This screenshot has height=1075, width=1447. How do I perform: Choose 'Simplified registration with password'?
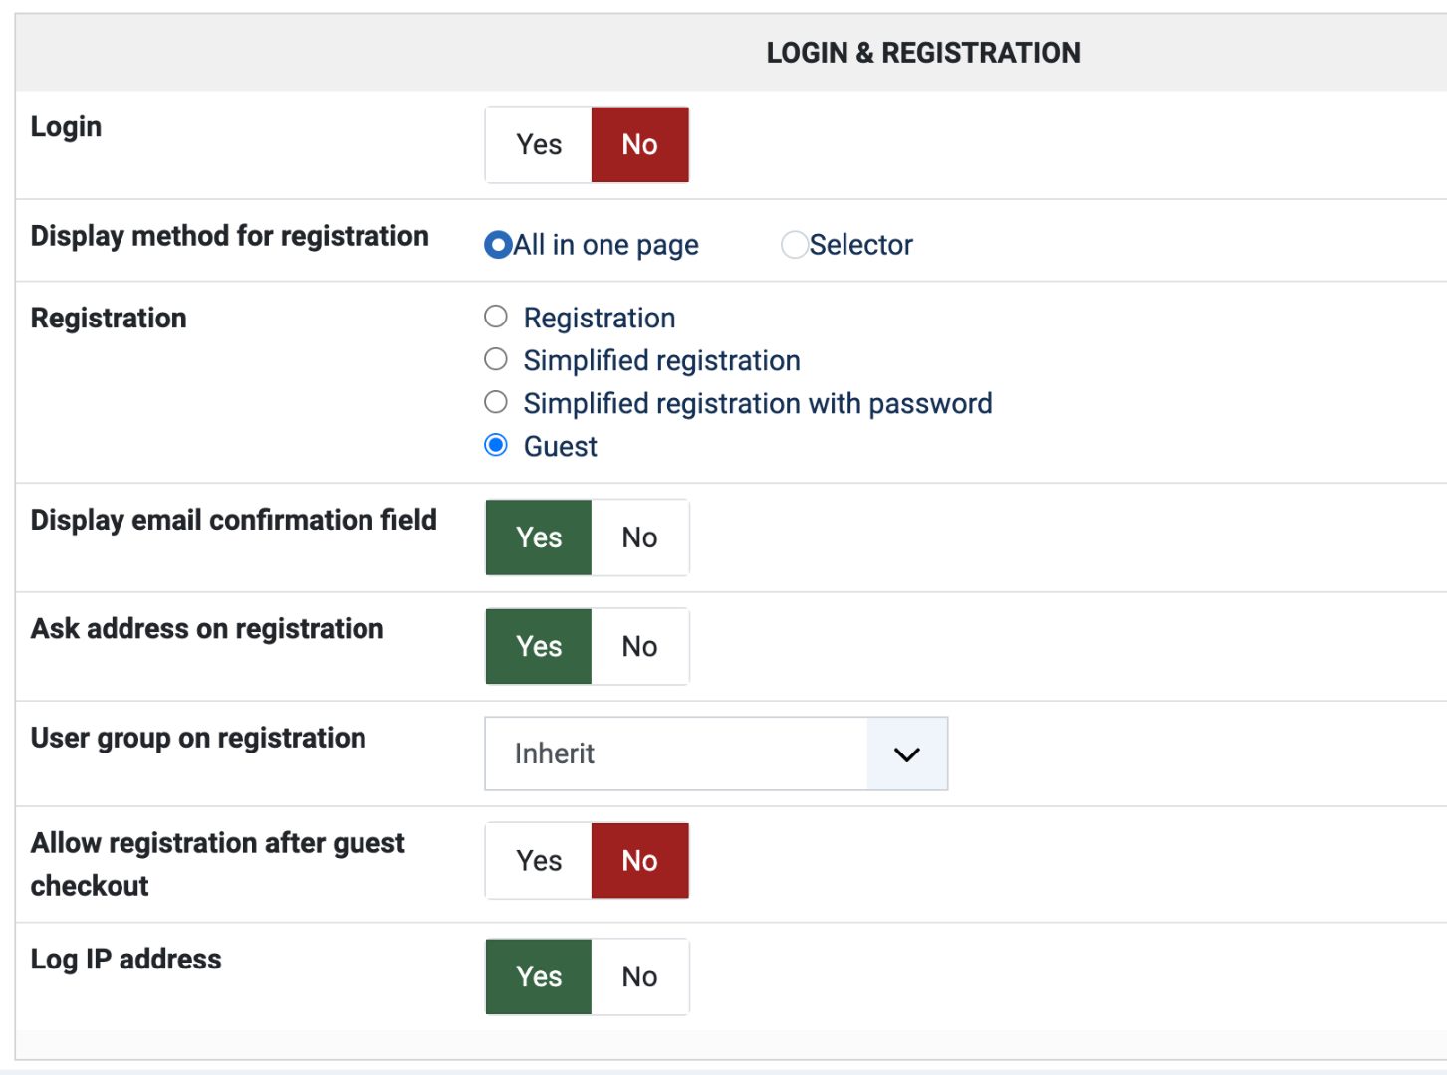pos(496,403)
